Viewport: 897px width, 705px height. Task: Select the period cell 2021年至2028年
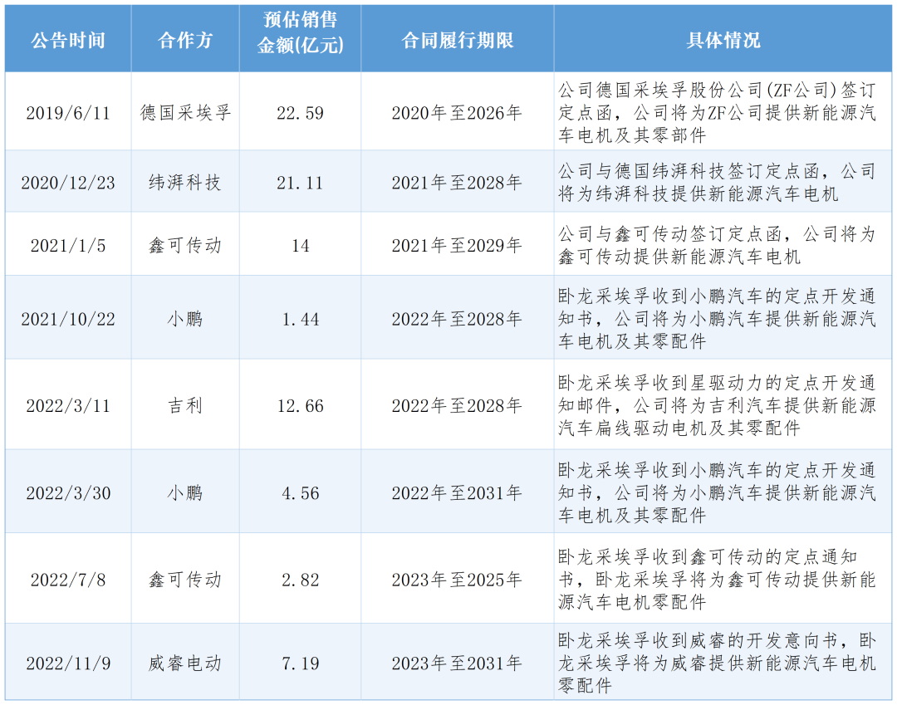pyautogui.click(x=457, y=183)
